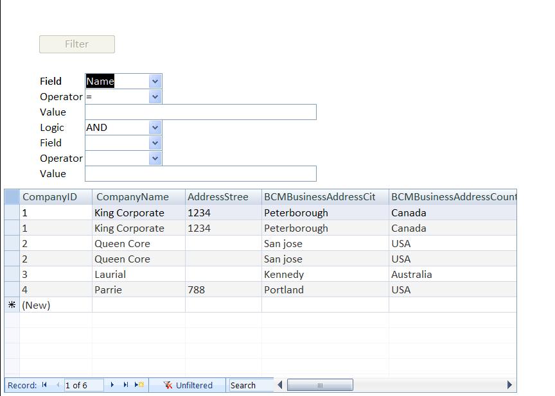Open the Logic dropdown set to AND
This screenshot has height=396, width=555.
pos(155,128)
